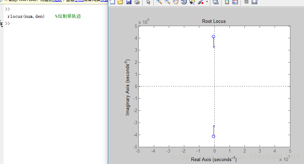Click the rlocus(num,den) command text
Viewport: 304px width, 164px height.
coord(26,16)
